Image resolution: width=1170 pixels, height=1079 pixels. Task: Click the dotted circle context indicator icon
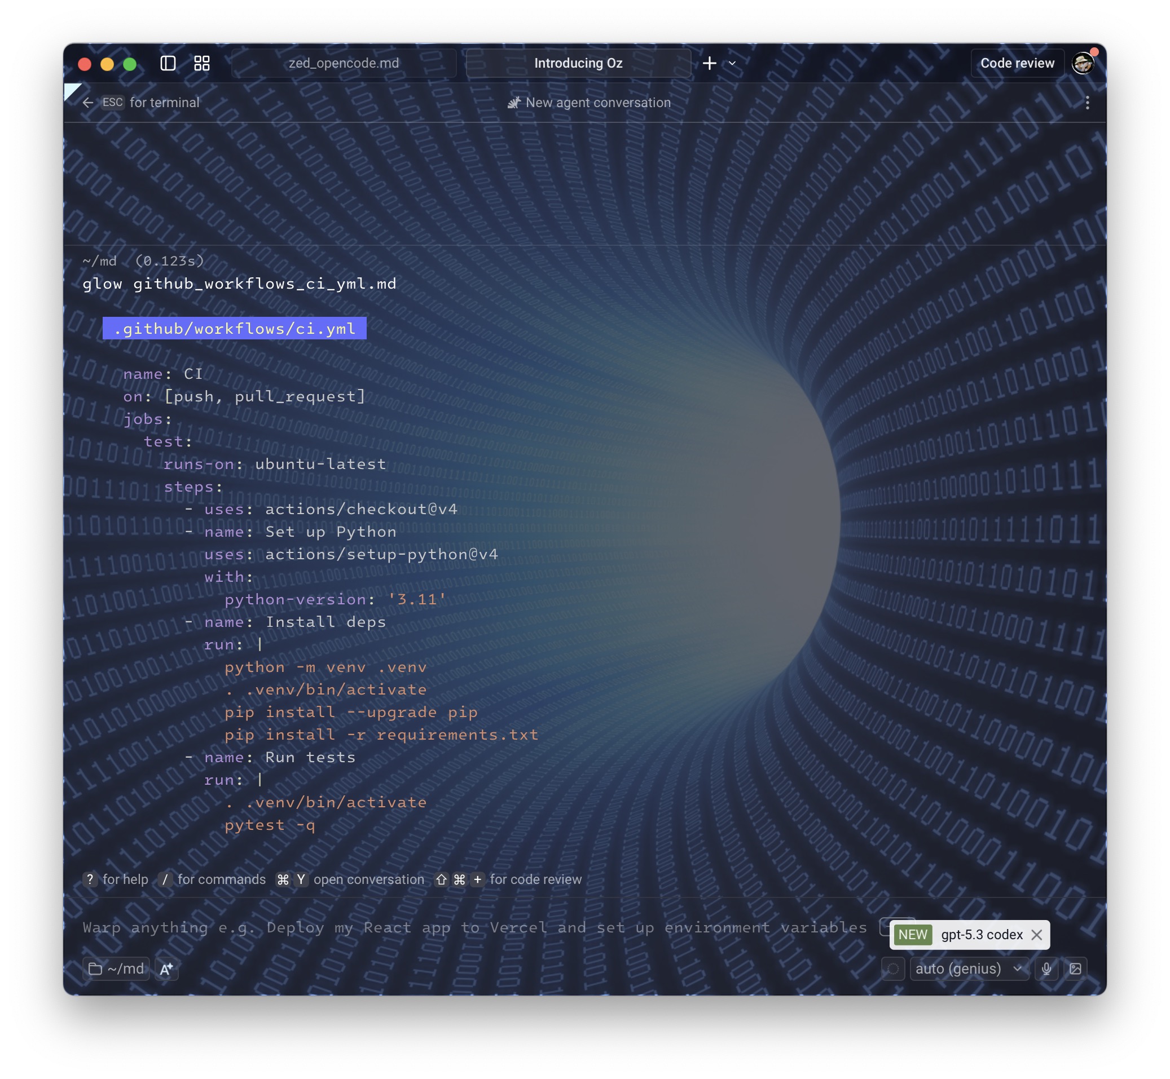coord(892,969)
